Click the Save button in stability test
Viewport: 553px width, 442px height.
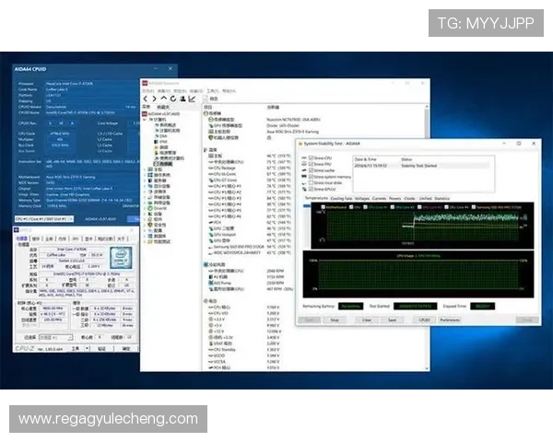tap(393, 320)
